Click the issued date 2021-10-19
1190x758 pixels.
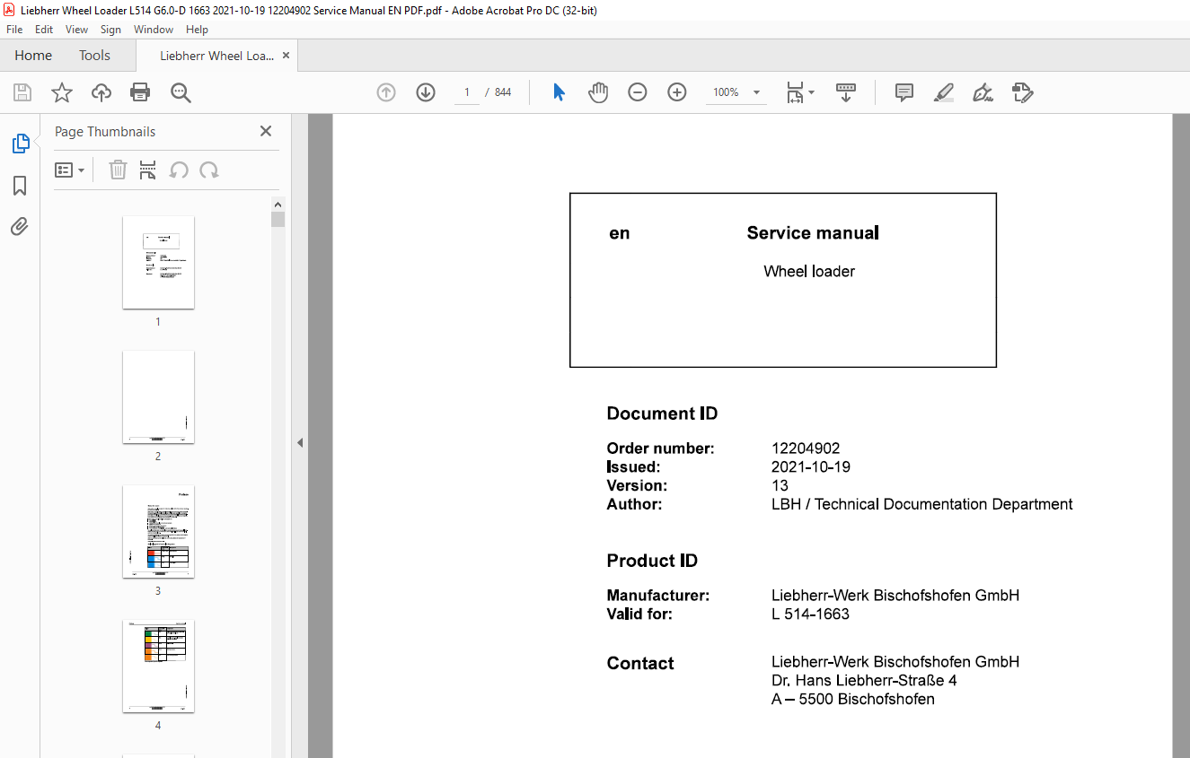tap(811, 467)
